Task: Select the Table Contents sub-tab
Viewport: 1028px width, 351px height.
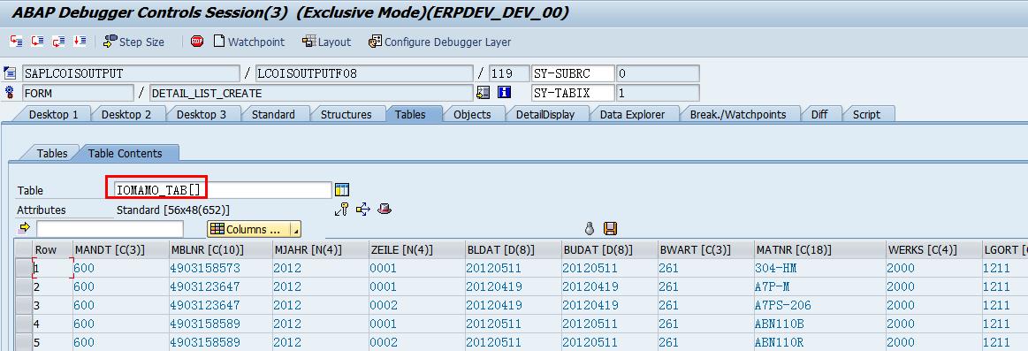Action: tap(125, 154)
